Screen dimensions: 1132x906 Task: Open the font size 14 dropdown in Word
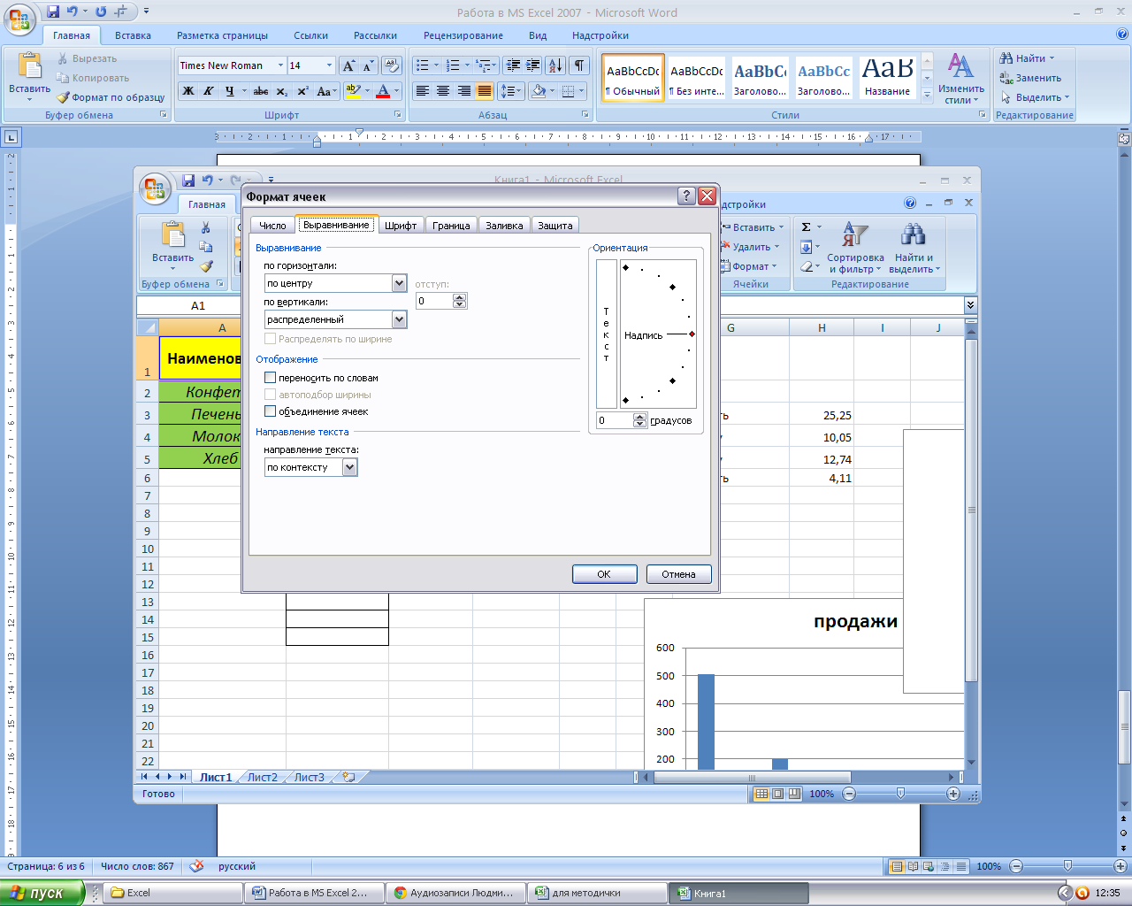[330, 65]
